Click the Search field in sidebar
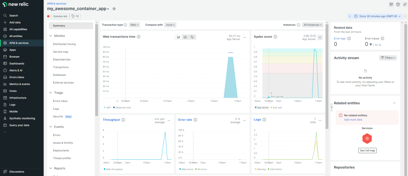Viewport: 408px width, 176px height. tap(14, 16)
